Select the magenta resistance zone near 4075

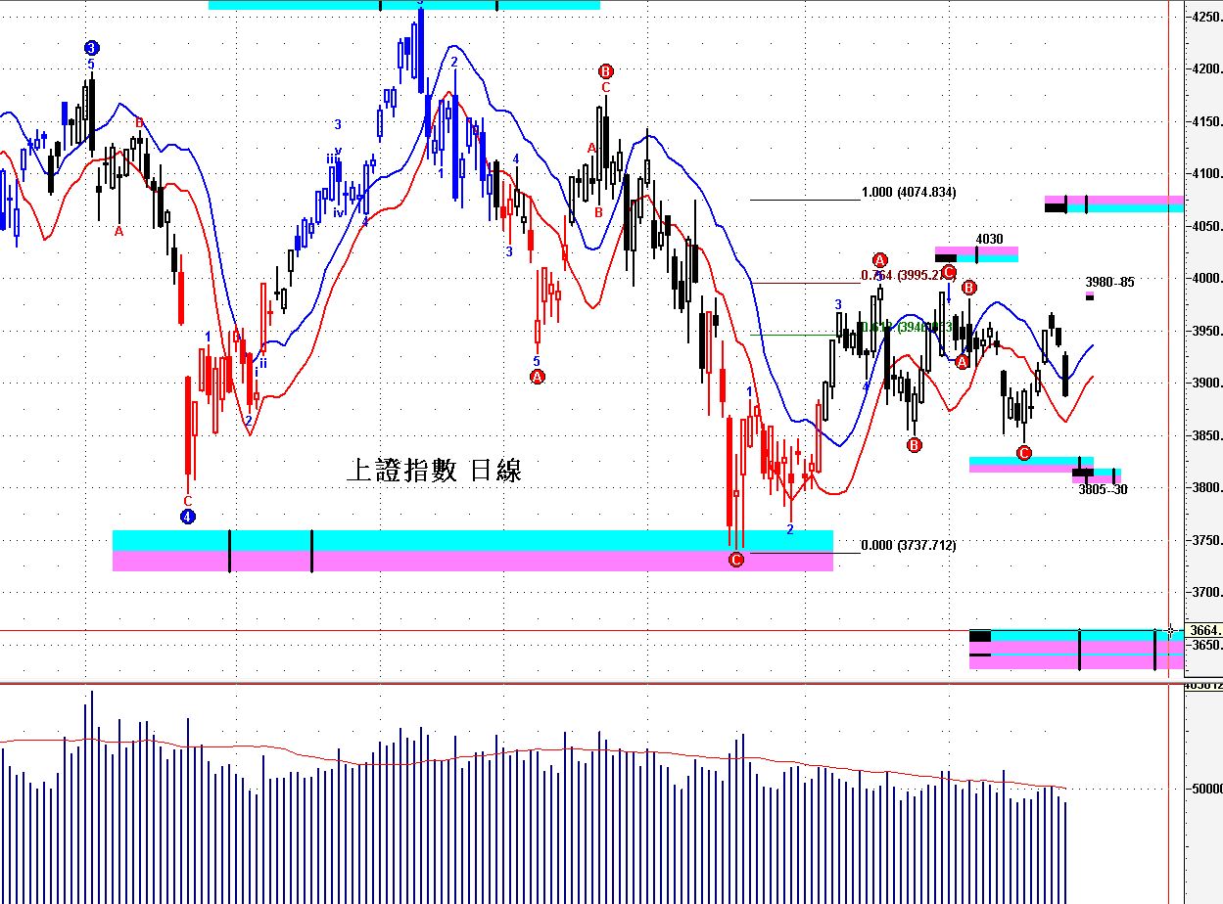pyautogui.click(x=1114, y=203)
